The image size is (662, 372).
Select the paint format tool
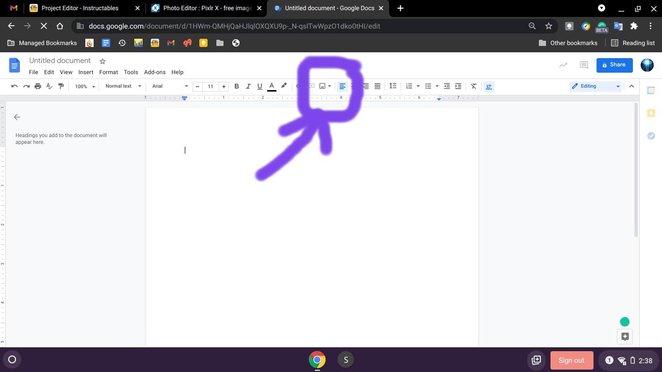[x=61, y=86]
